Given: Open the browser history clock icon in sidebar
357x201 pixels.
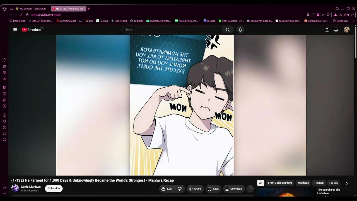Looking at the screenshot, I should coord(4,127).
